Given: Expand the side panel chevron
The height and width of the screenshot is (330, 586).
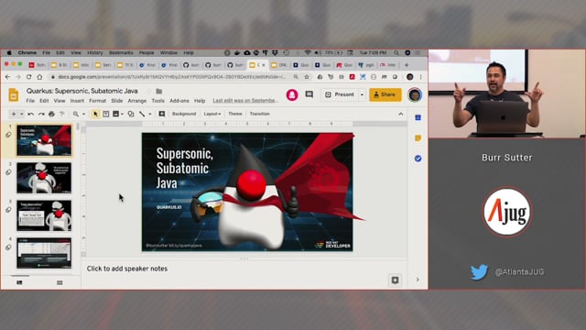Looking at the screenshot, I should (x=418, y=280).
